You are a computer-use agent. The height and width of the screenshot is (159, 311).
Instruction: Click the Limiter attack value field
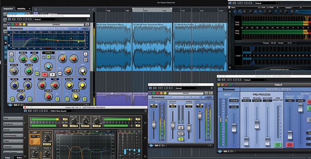pyautogui.click(x=247, y=101)
